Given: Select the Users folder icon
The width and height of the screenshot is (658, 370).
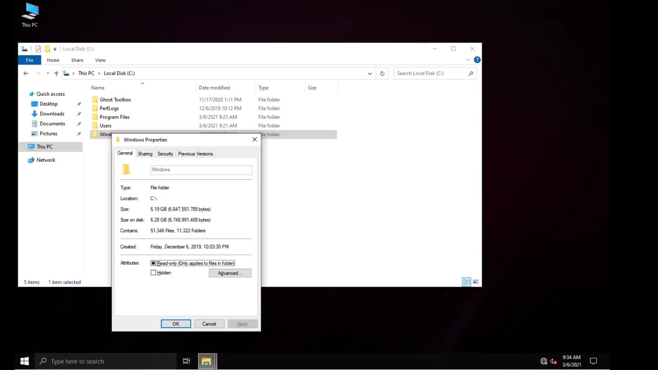Looking at the screenshot, I should (x=95, y=126).
